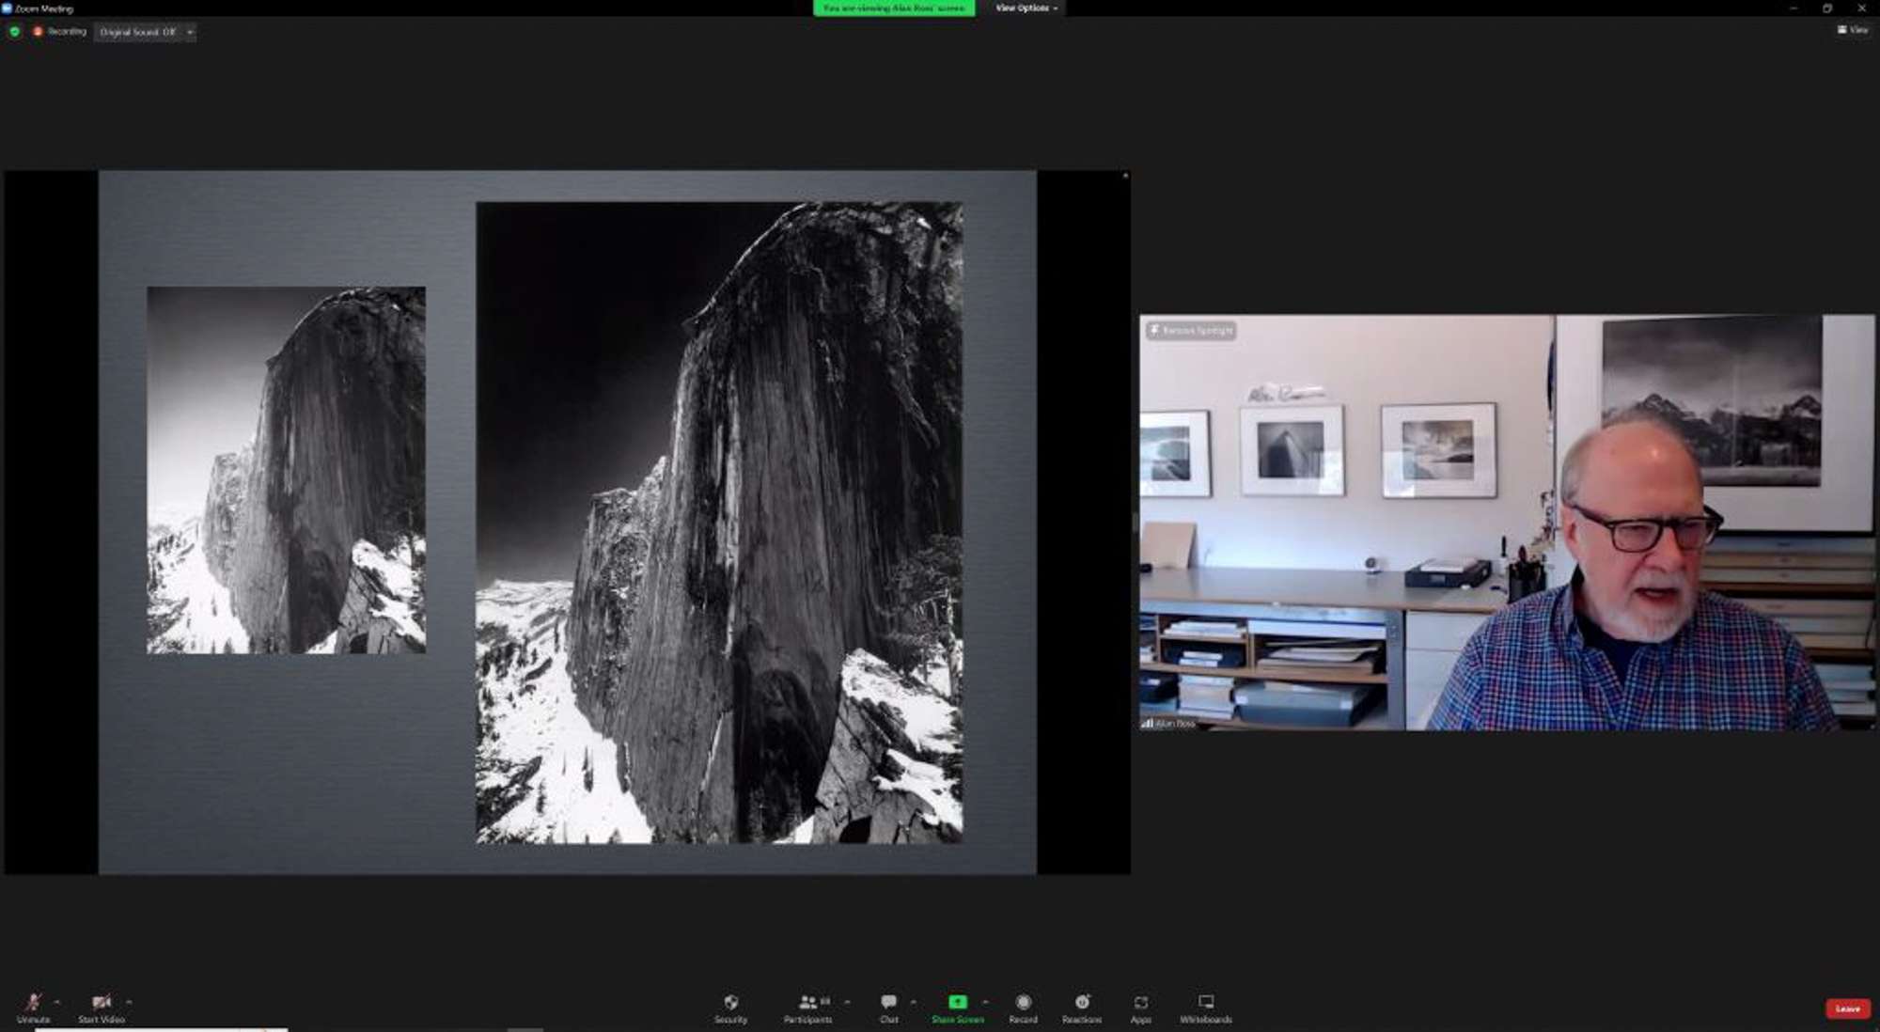The width and height of the screenshot is (1880, 1032).
Task: Click Remove Spotlight on the speaker video
Action: [x=1190, y=331]
